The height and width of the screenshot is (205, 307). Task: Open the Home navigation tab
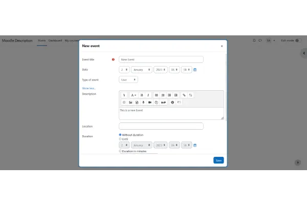click(41, 40)
